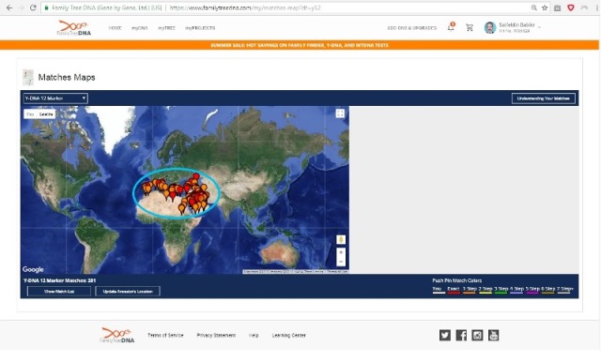Viewport: 601px width, 362px height.
Task: Open the Instagram icon in the footer
Action: click(x=477, y=335)
